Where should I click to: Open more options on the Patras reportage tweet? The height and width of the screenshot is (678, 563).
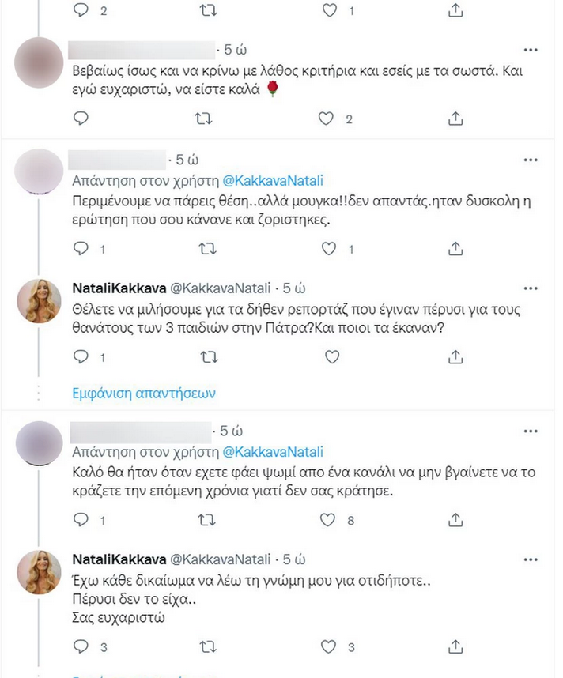click(x=530, y=286)
